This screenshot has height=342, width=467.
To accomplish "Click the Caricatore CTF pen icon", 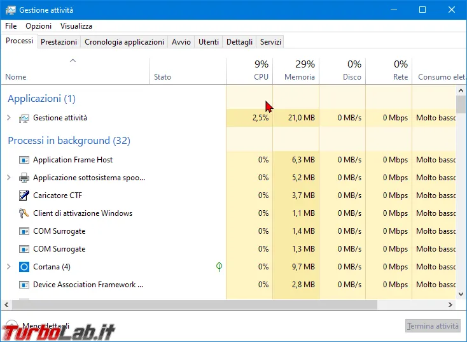I will click(x=24, y=196).
